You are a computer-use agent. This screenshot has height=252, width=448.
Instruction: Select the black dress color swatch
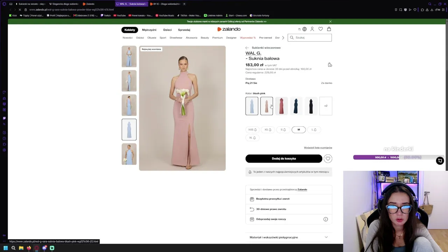click(311, 106)
